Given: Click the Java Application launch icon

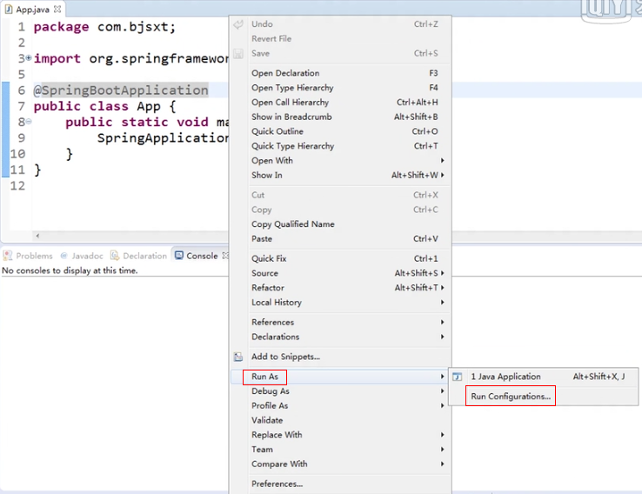Looking at the screenshot, I should pos(458,377).
